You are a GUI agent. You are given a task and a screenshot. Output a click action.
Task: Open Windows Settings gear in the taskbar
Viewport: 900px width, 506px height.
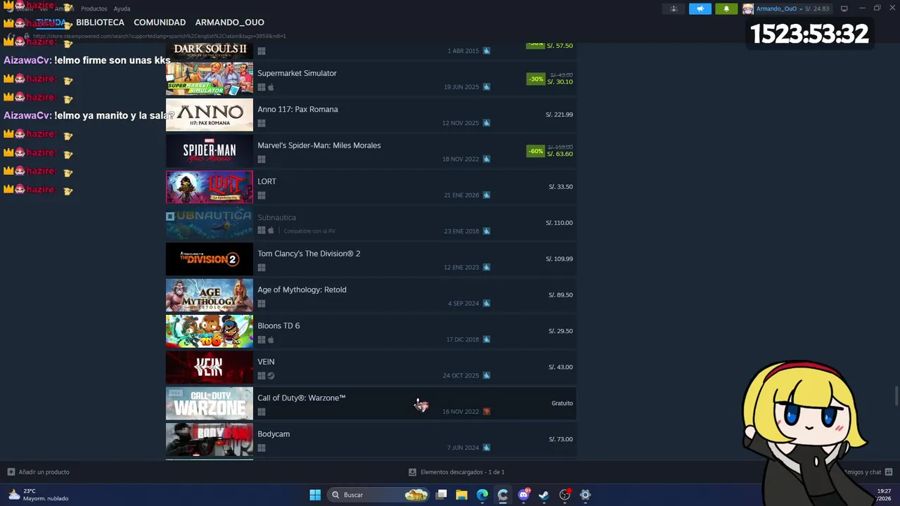coord(585,495)
